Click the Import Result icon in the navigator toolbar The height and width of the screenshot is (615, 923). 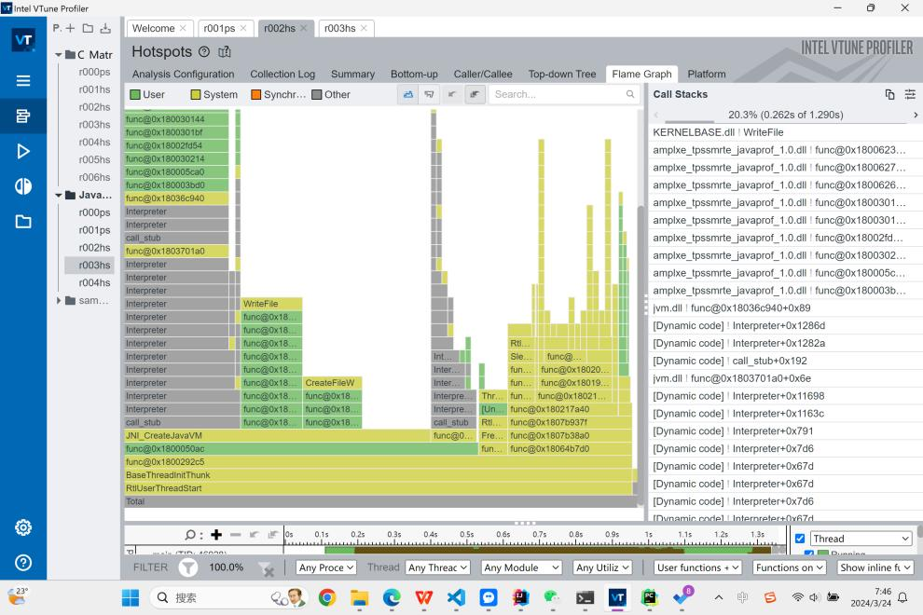point(105,28)
